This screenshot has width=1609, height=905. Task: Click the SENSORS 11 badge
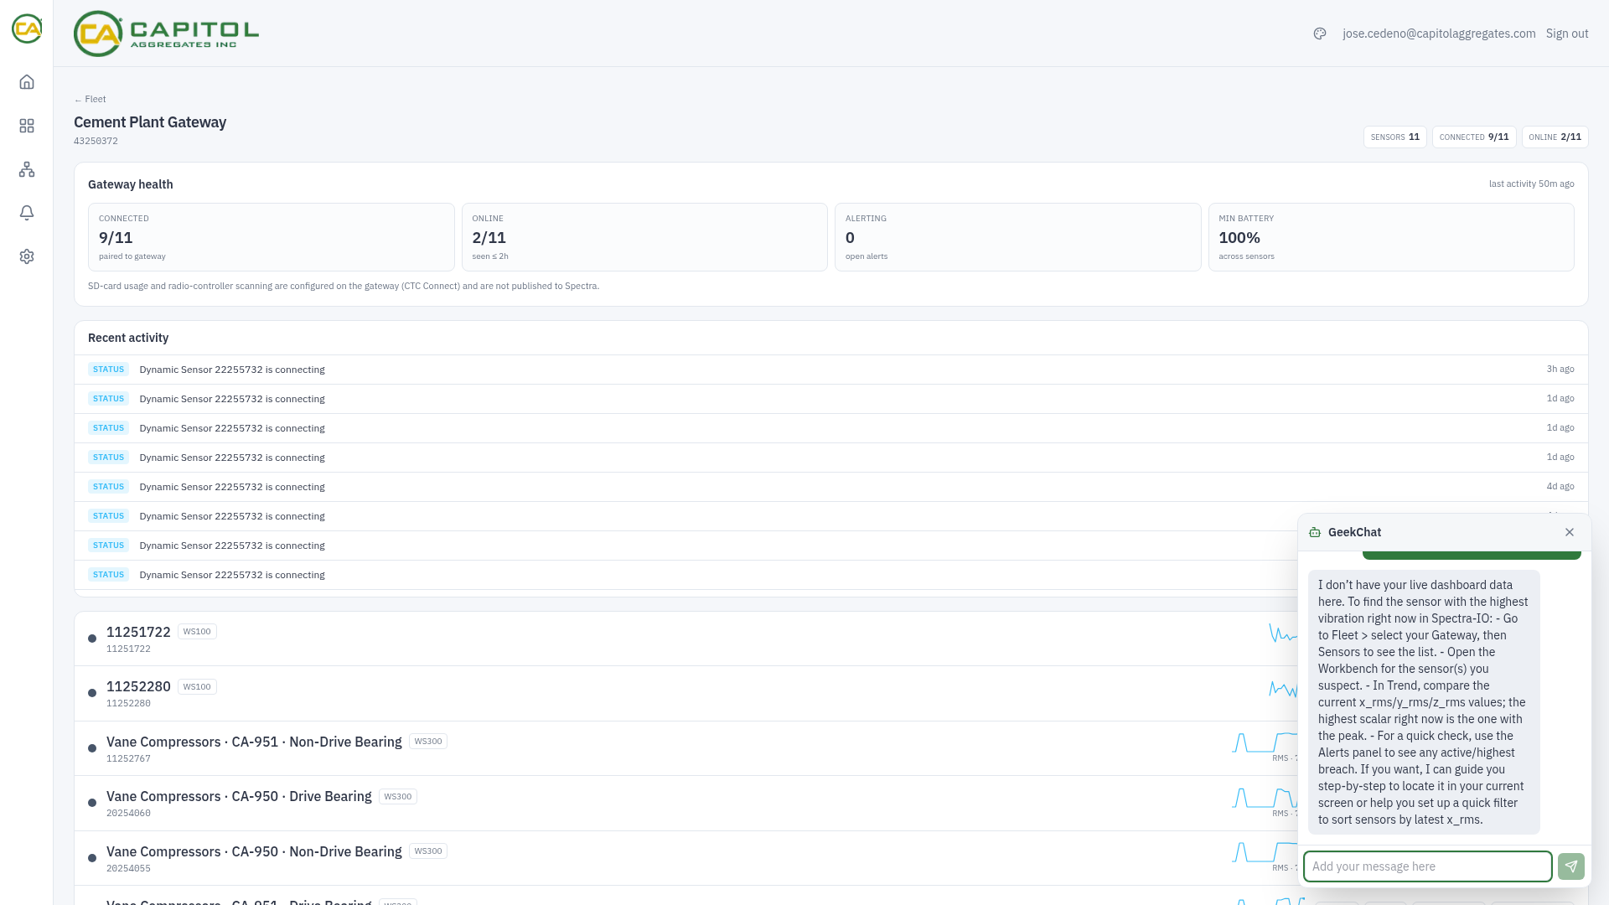[x=1395, y=137]
